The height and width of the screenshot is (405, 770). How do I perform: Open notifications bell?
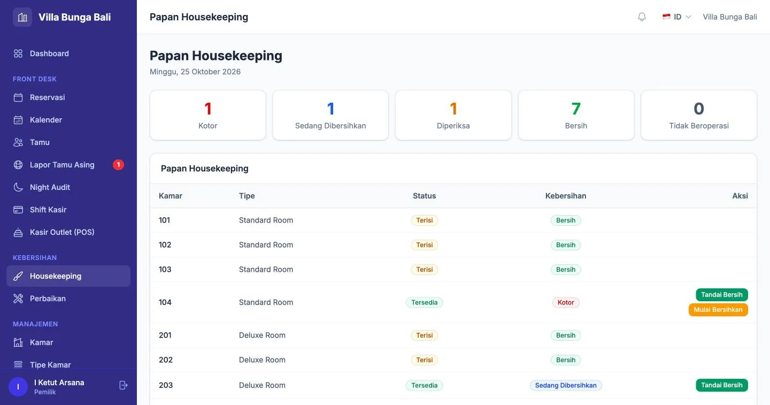[642, 17]
